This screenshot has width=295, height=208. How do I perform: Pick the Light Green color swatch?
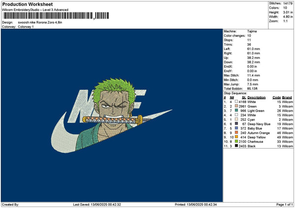tap(236, 110)
